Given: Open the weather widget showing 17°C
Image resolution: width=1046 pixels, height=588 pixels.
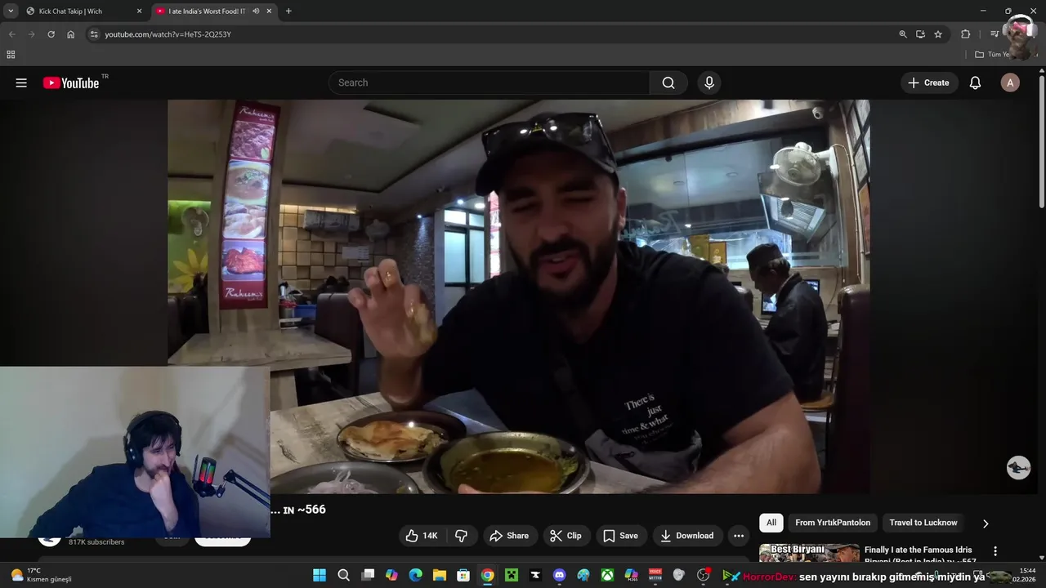Looking at the screenshot, I should click(x=41, y=575).
